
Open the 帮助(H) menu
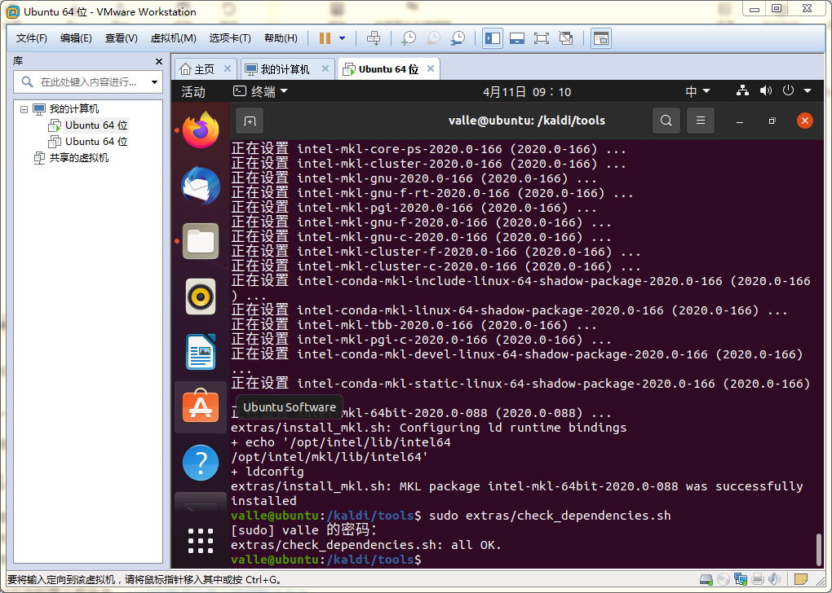pyautogui.click(x=281, y=38)
